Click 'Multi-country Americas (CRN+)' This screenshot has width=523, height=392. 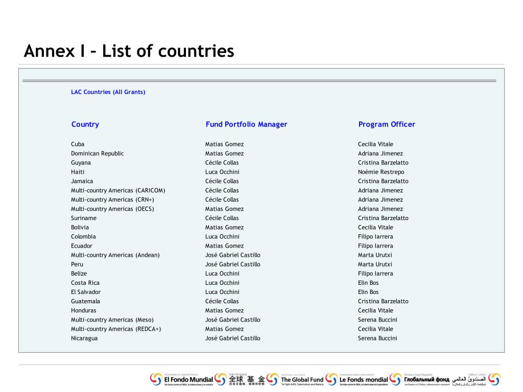click(112, 200)
